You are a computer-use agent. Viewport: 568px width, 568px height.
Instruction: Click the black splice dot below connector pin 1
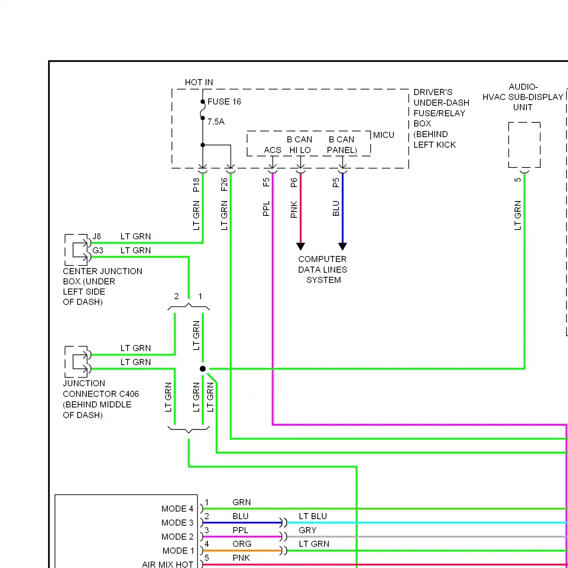pyautogui.click(x=203, y=369)
